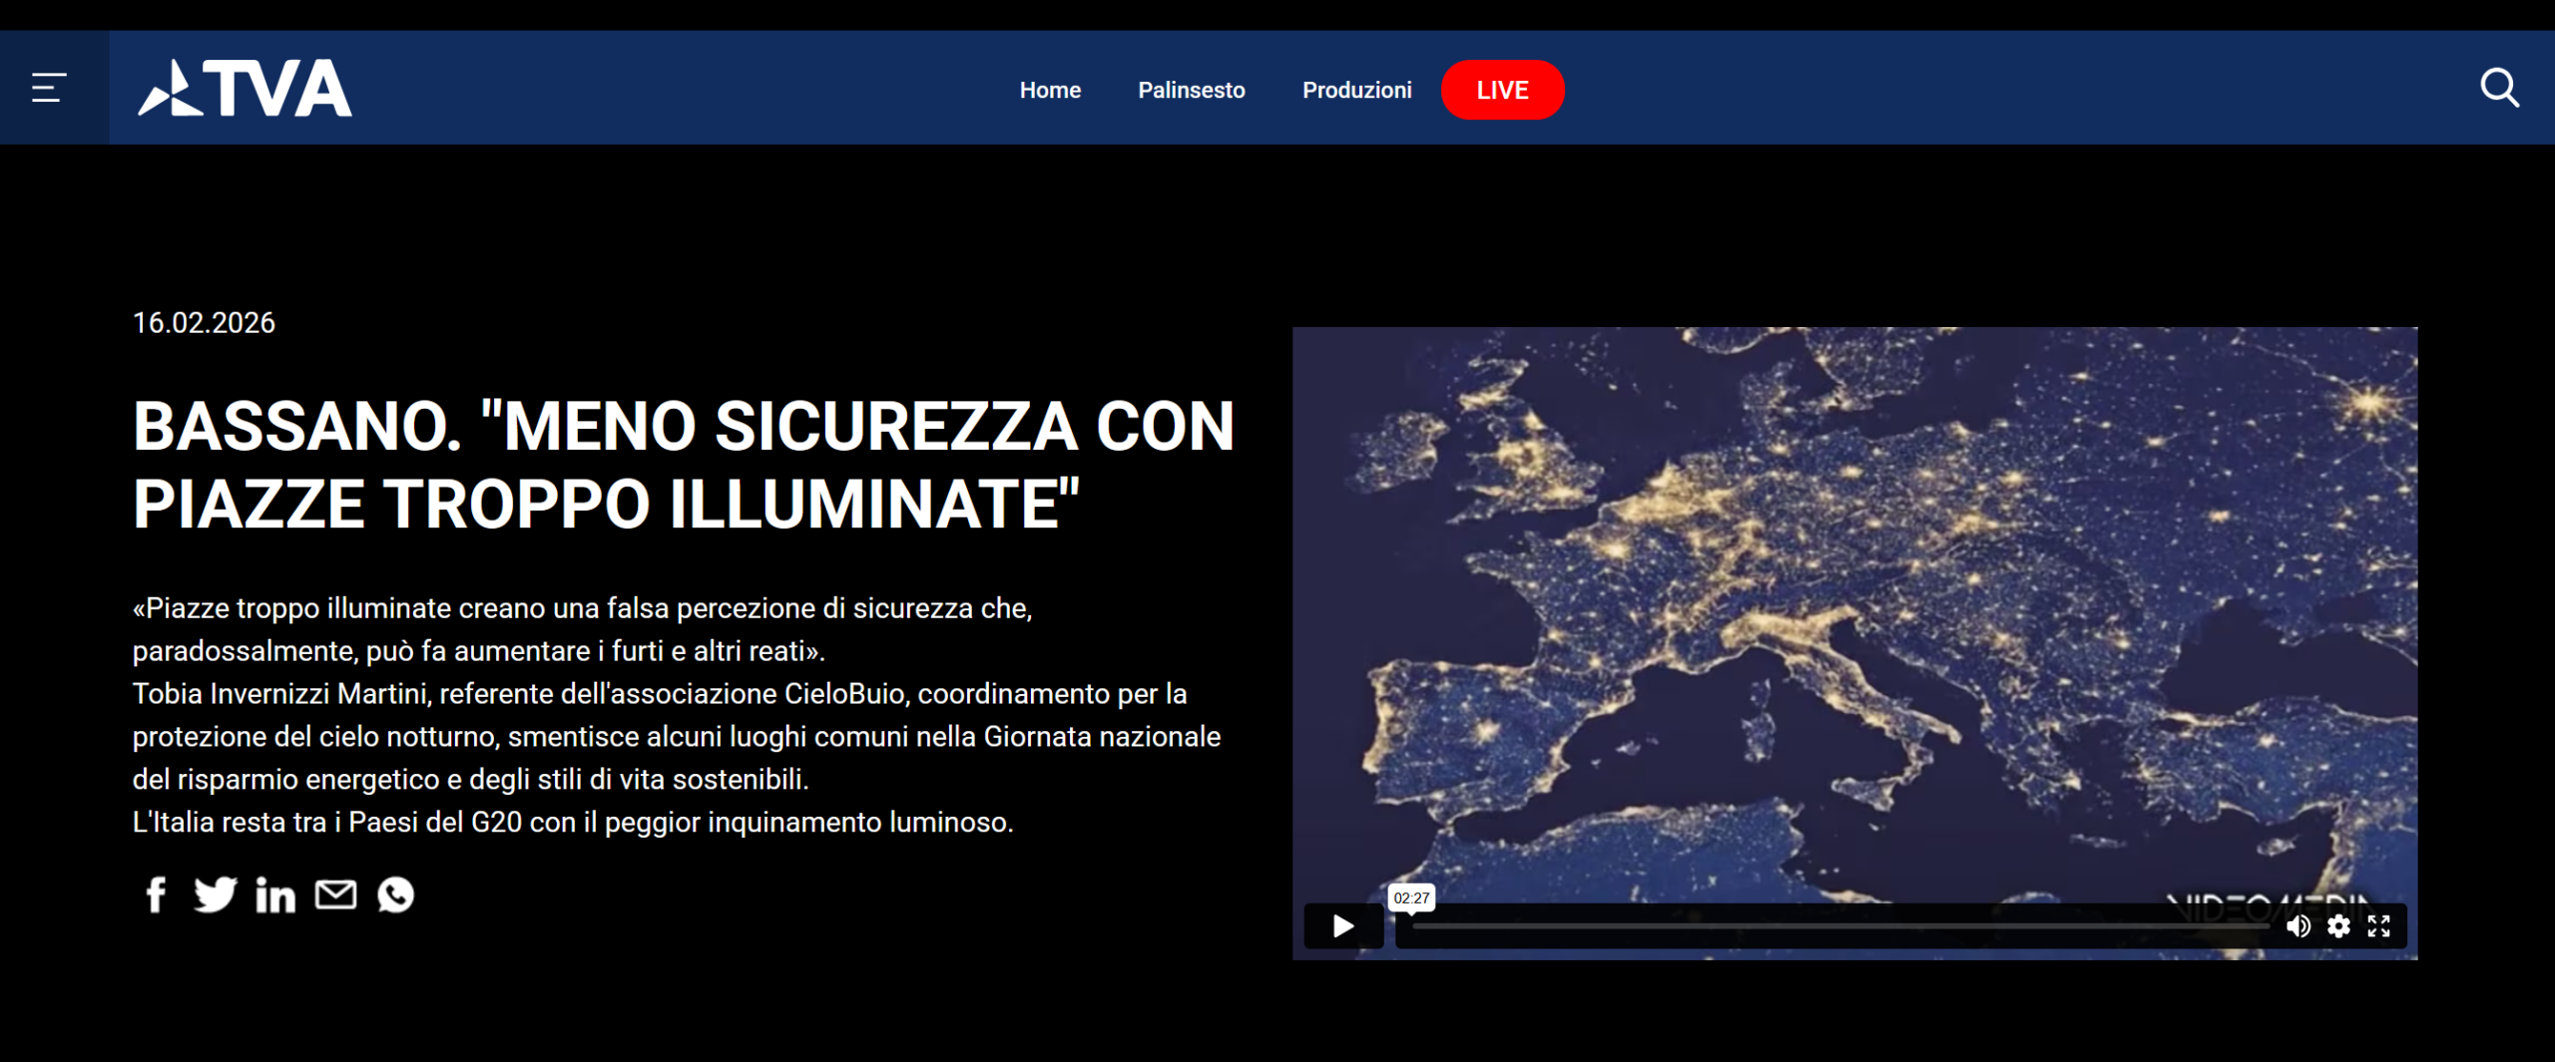
Task: Open video player settings gear
Action: click(2338, 926)
